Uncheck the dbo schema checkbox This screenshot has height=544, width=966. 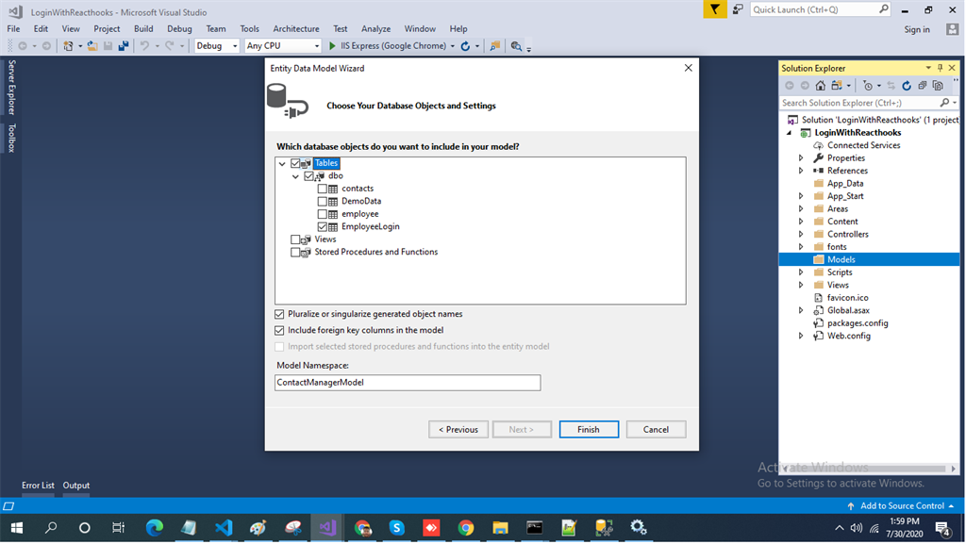point(308,176)
